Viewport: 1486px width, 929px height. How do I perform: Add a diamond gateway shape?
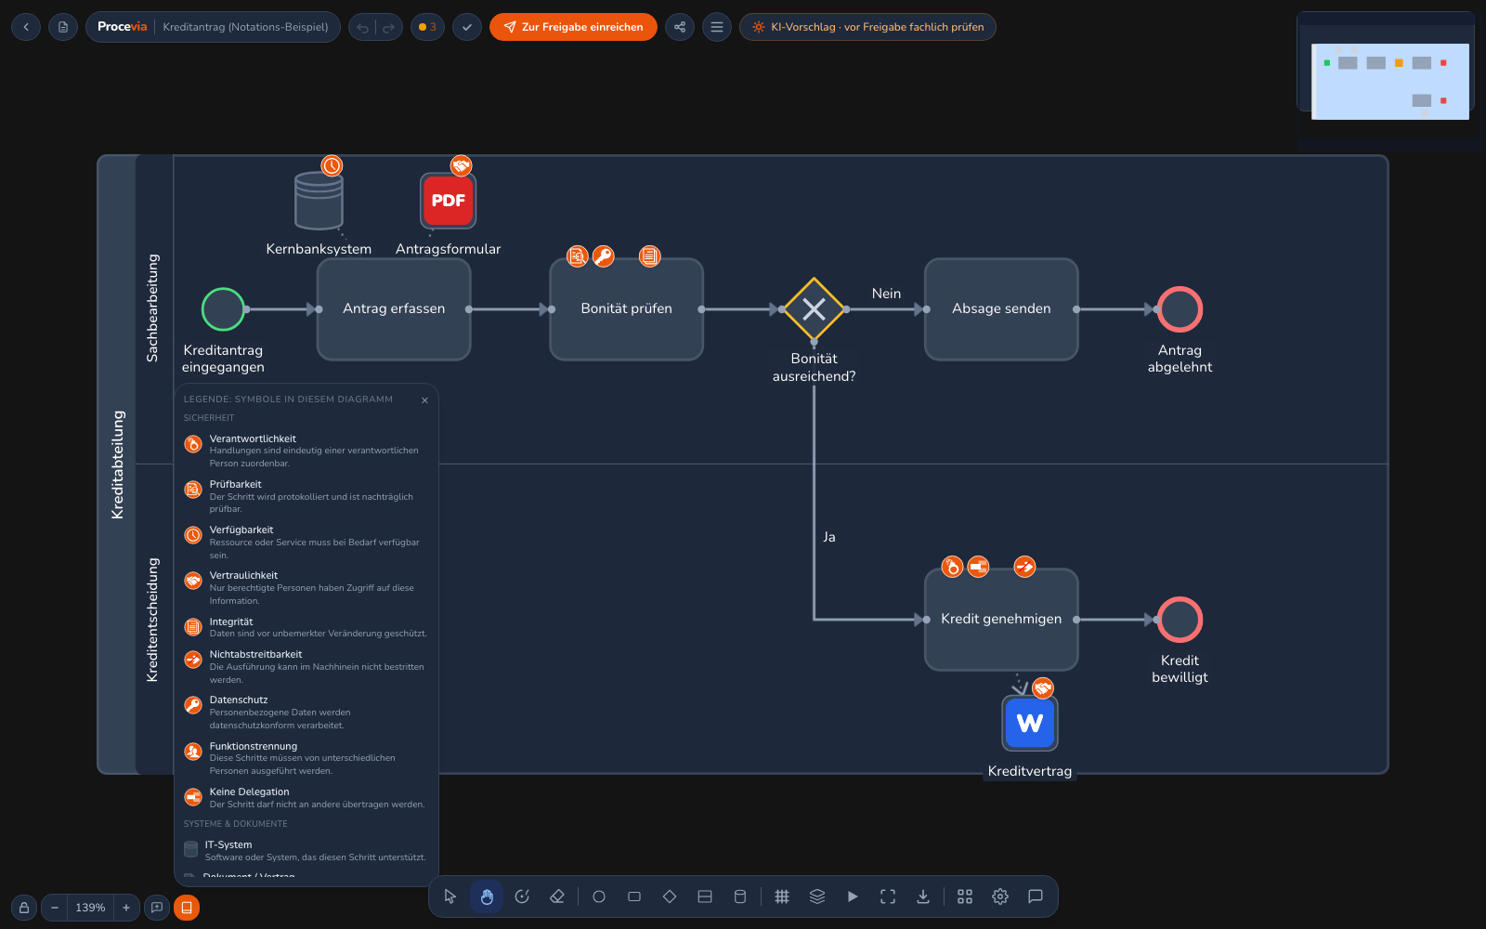670,896
